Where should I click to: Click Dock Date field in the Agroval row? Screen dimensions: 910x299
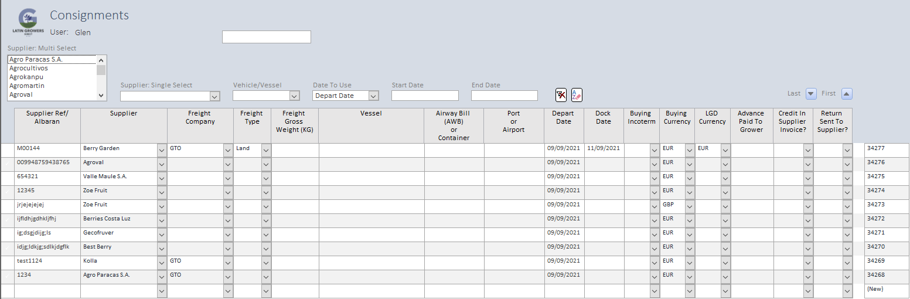pos(604,165)
